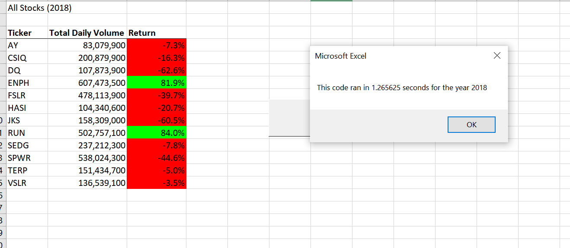Select the Ticker header cell
Viewport: 570px width, 248px height.
[x=27, y=33]
